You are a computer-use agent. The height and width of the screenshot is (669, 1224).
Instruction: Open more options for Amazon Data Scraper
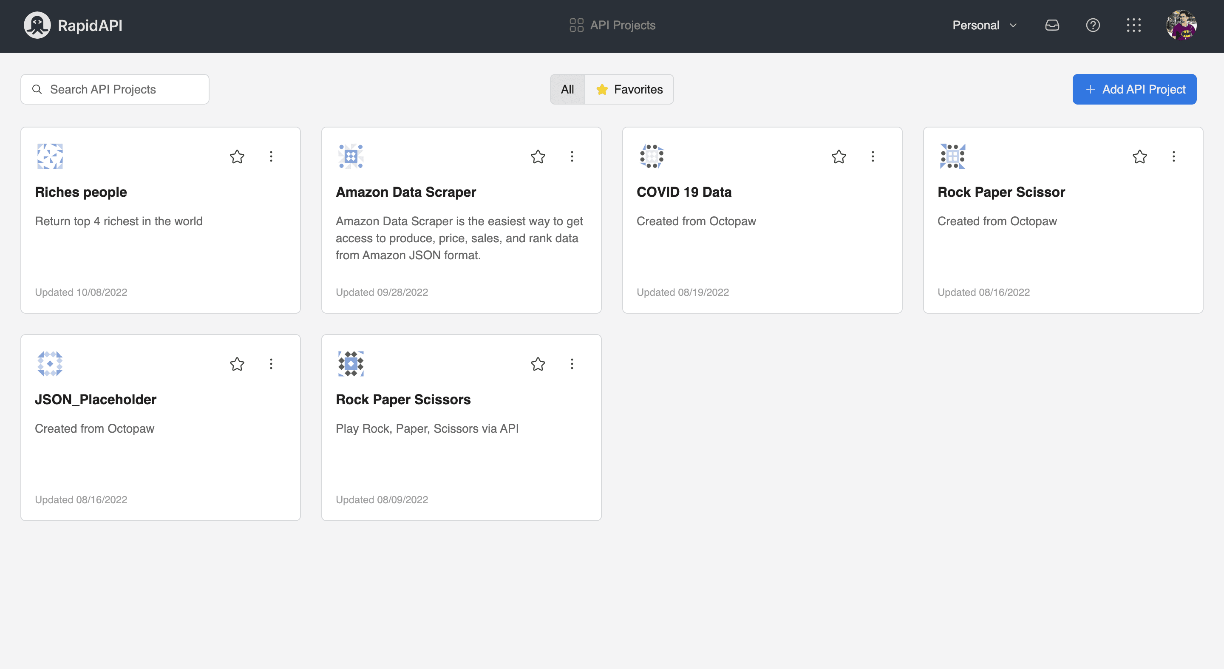[x=572, y=156]
